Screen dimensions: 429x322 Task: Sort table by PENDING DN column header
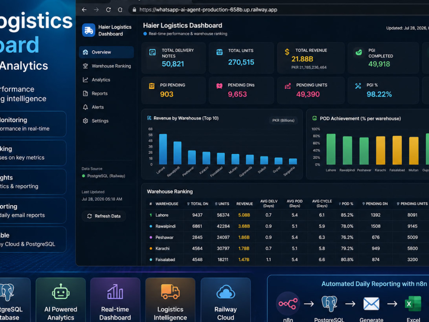pos(375,204)
